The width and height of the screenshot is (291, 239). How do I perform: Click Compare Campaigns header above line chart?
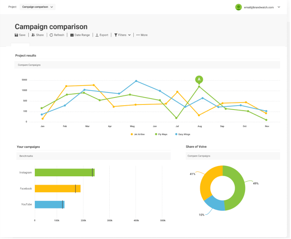coord(147,65)
